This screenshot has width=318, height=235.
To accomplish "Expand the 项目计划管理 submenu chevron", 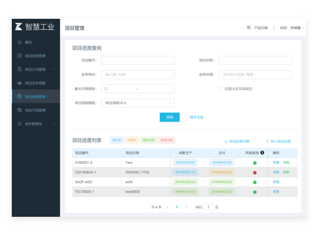I will (x=54, y=69).
